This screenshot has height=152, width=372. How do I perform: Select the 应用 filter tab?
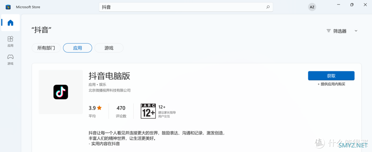77,48
